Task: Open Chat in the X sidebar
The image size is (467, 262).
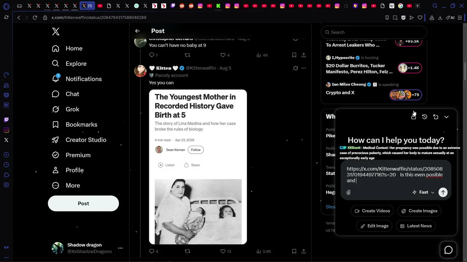Action: (66, 94)
